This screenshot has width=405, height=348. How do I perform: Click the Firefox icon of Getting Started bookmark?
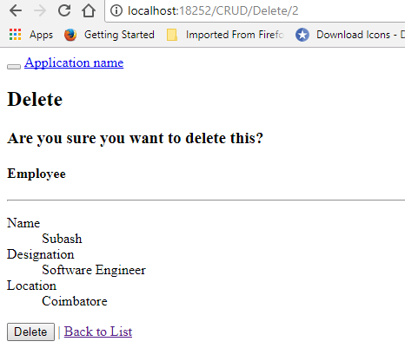point(70,35)
